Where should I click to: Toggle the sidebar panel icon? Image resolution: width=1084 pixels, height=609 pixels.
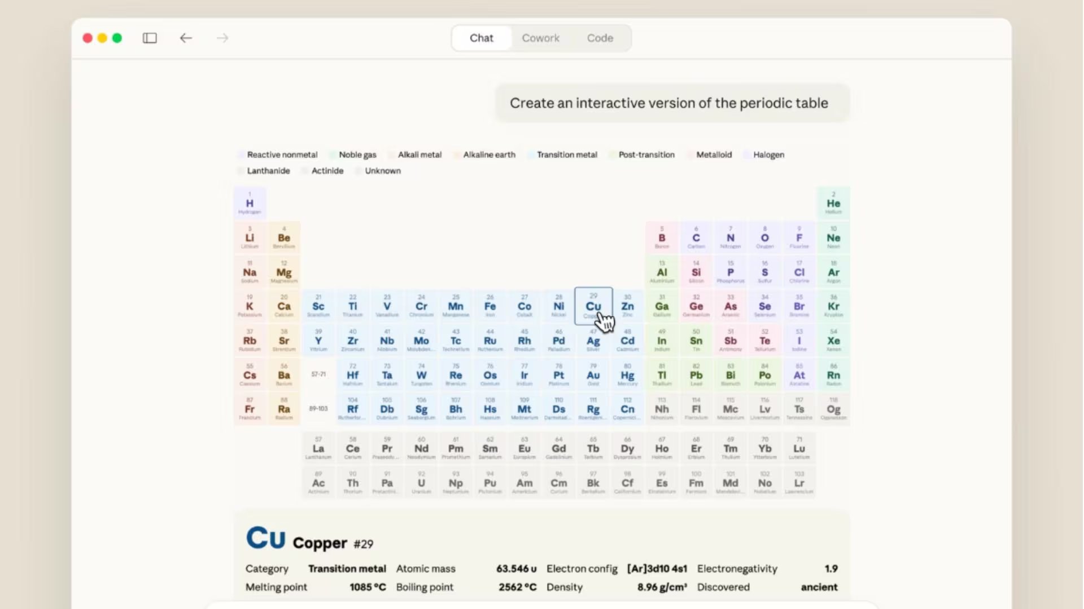click(150, 38)
